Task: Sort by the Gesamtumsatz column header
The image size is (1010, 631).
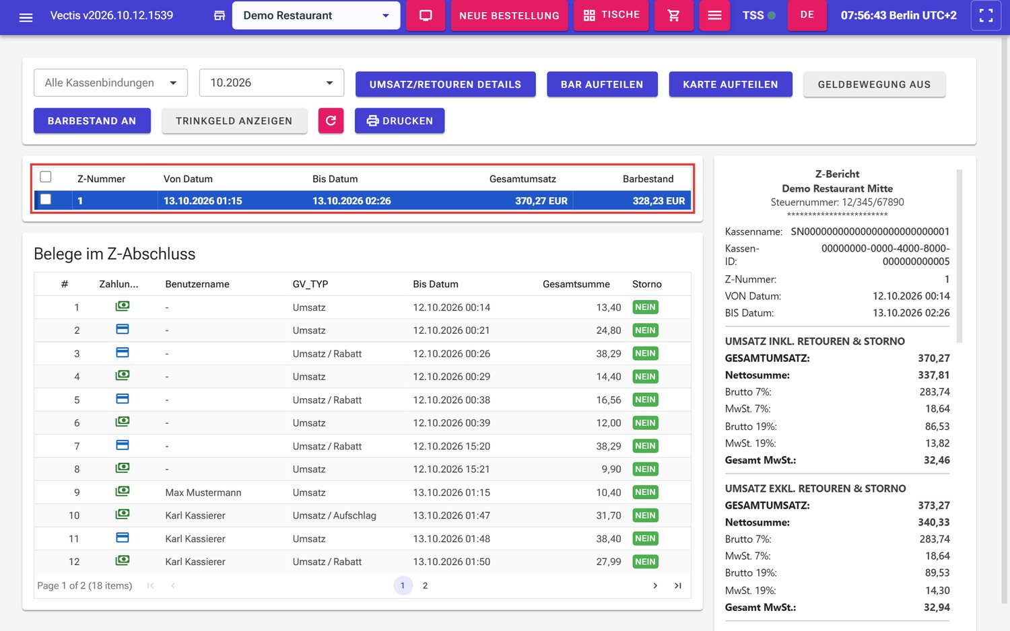Action: pos(523,179)
